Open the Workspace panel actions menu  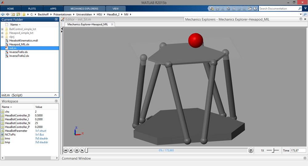[x=56, y=101]
